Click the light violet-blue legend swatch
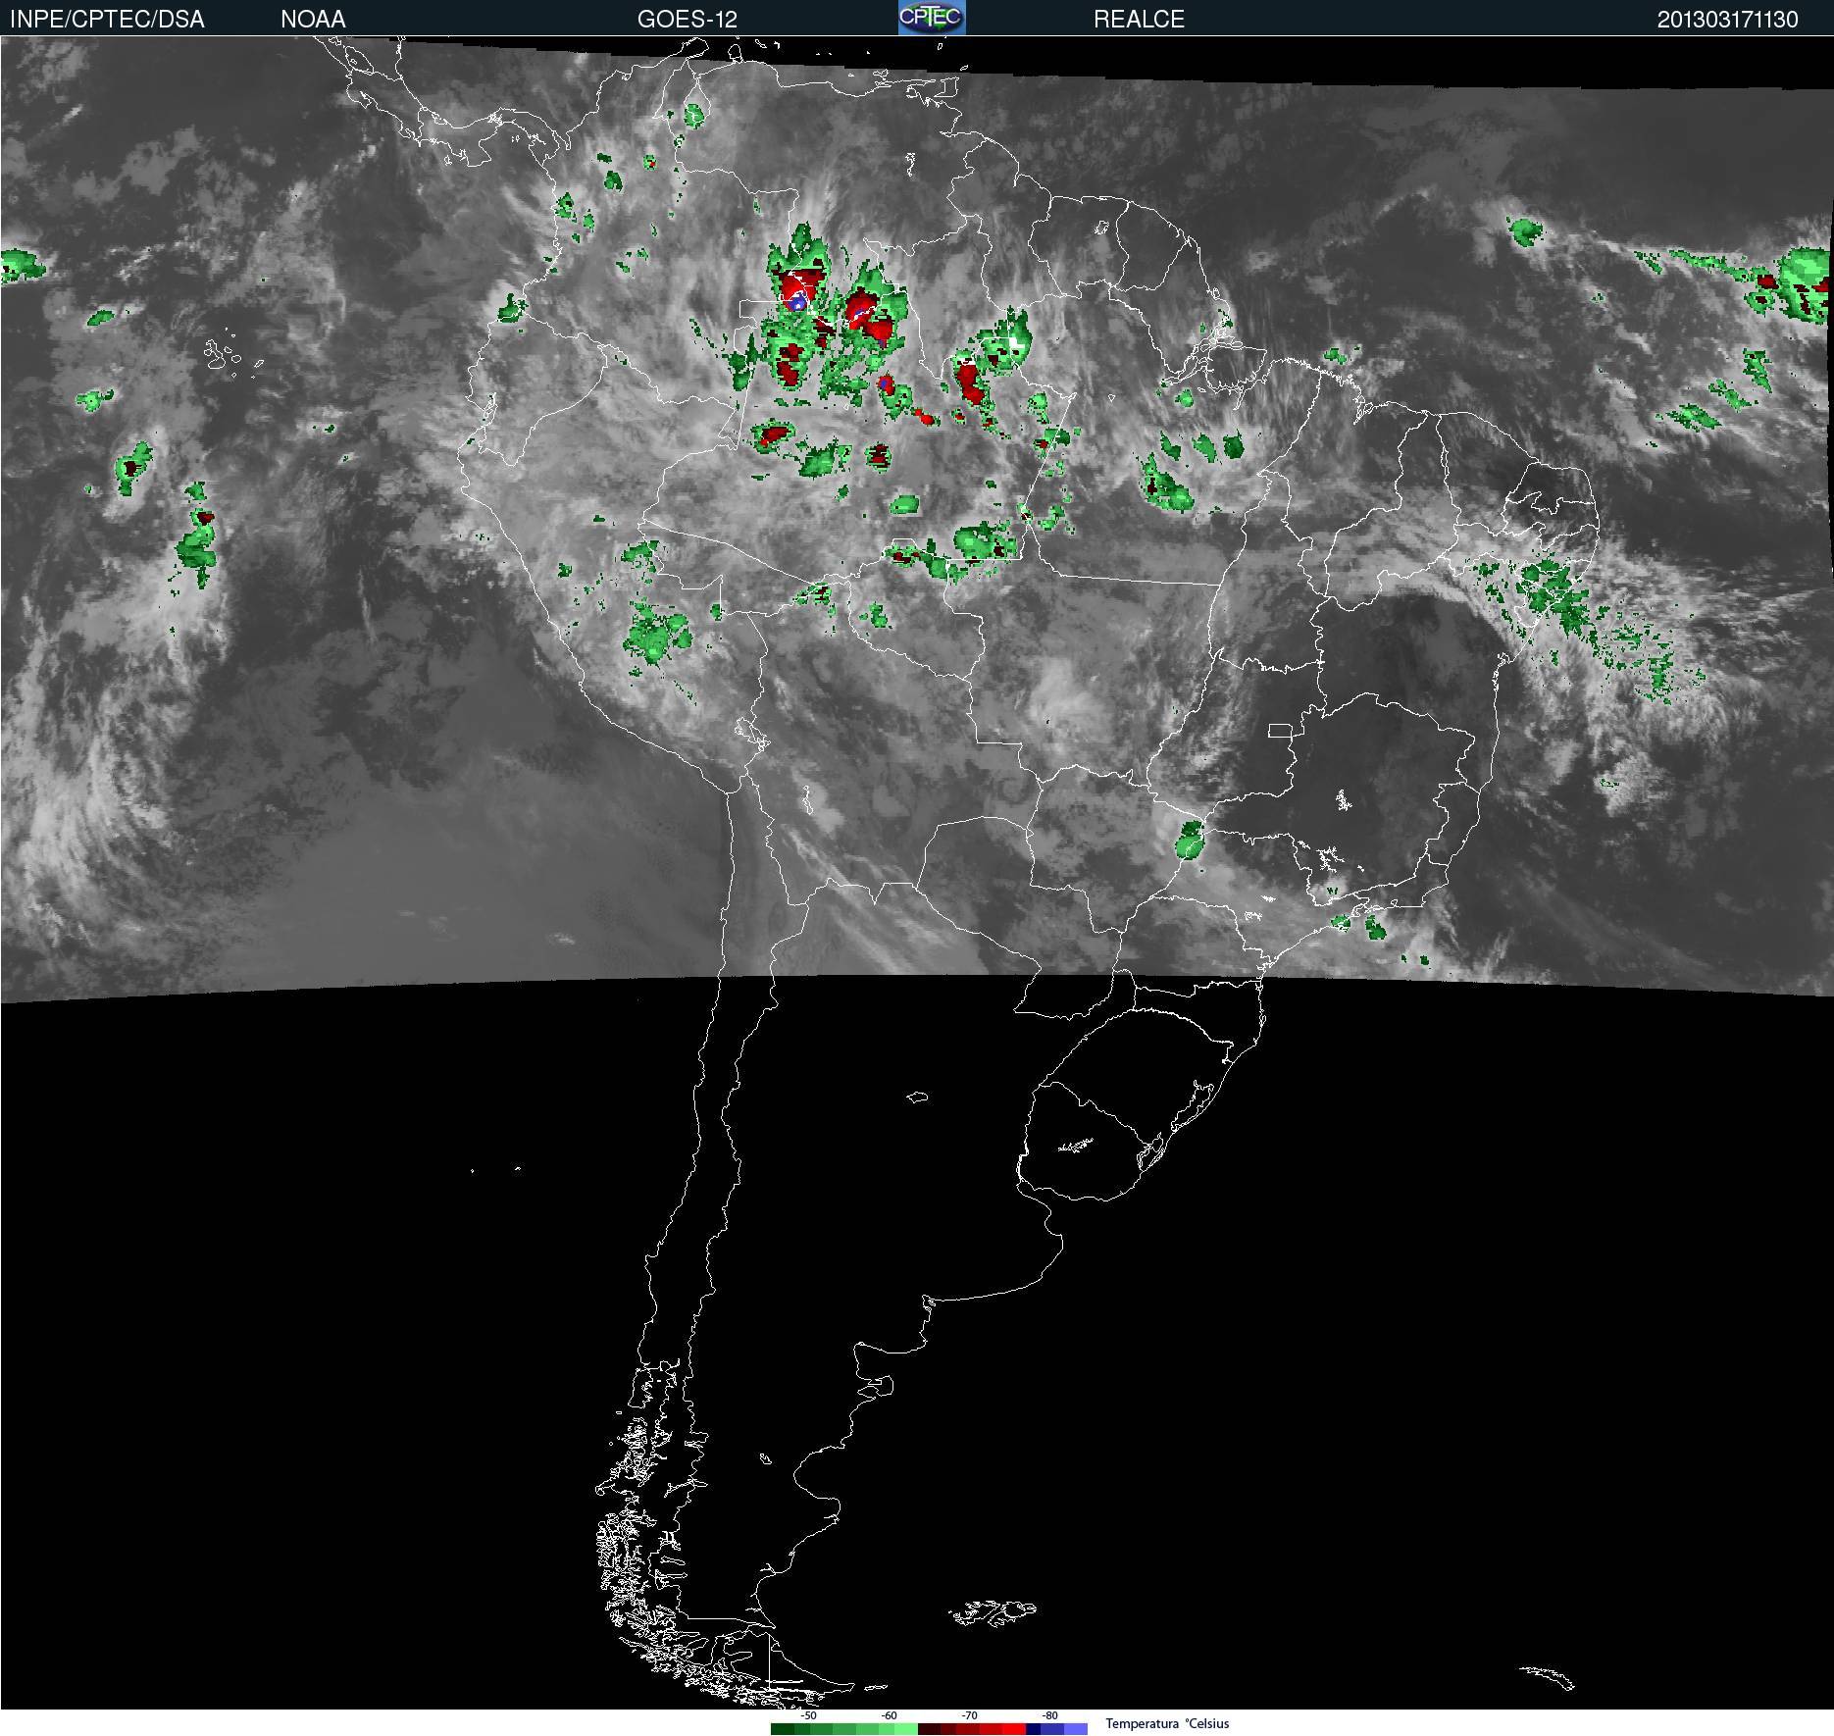The image size is (1834, 1736). coord(1076,1729)
